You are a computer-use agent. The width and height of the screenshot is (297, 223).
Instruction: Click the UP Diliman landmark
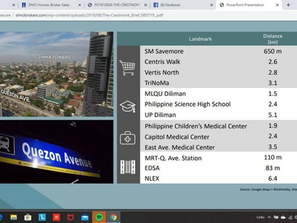[160, 115]
